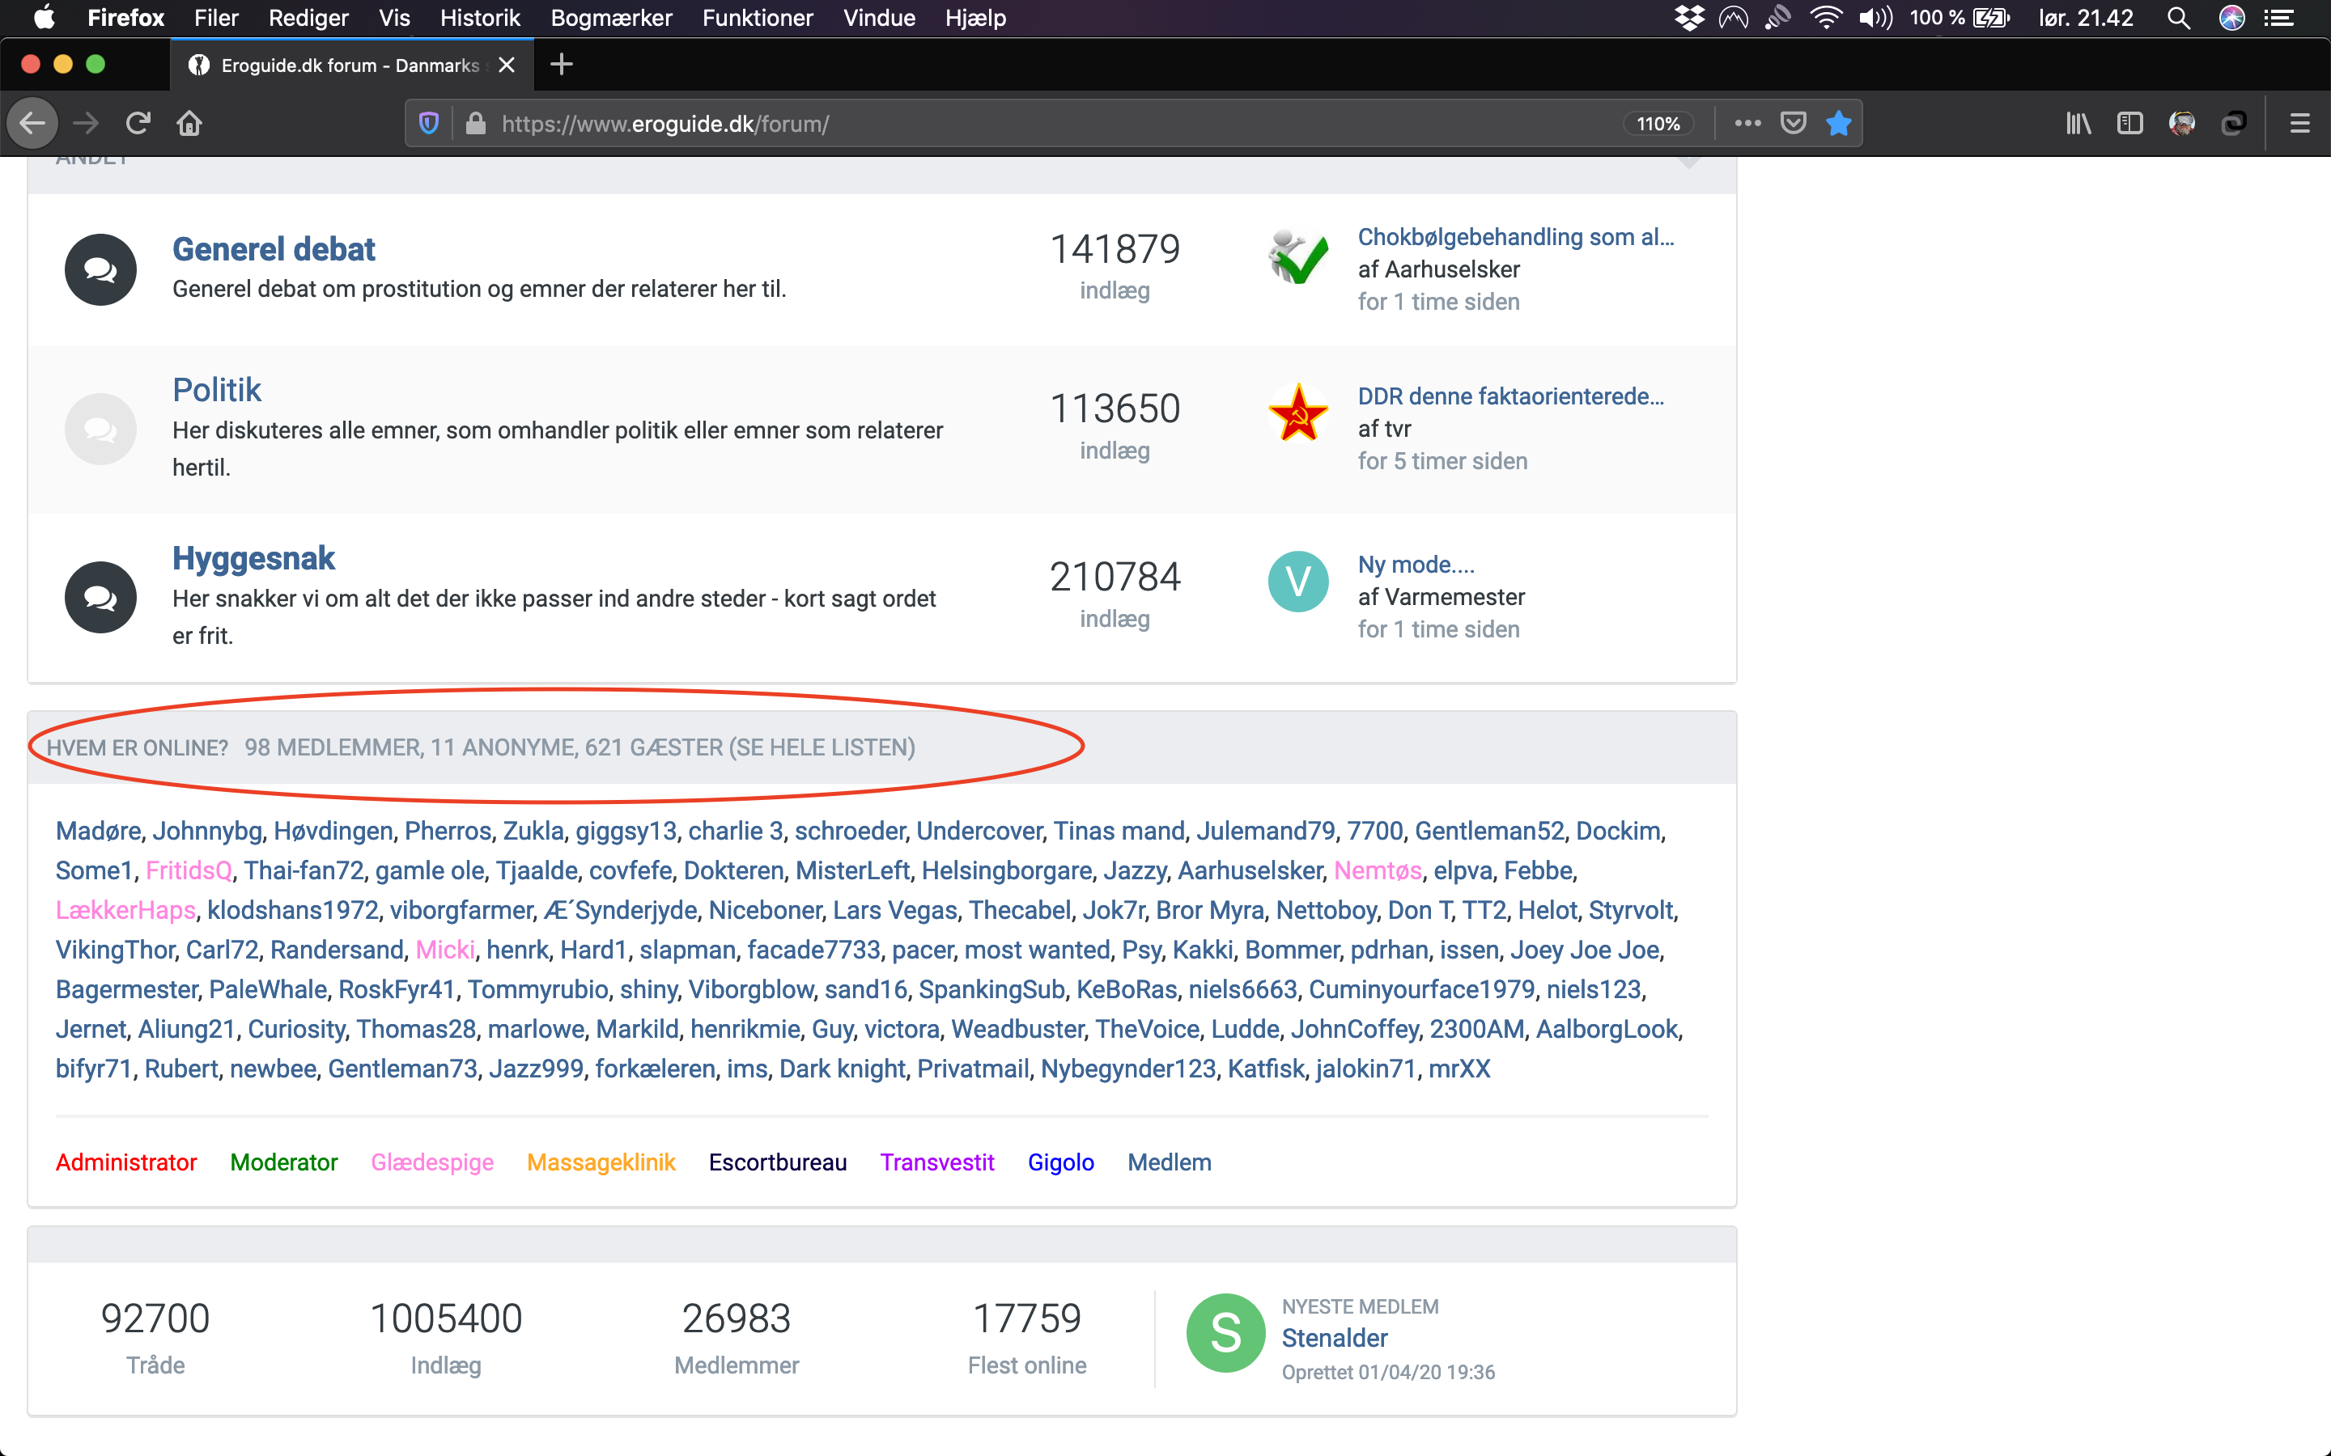
Task: Reset the 110% zoom level indicator
Action: pyautogui.click(x=1658, y=123)
